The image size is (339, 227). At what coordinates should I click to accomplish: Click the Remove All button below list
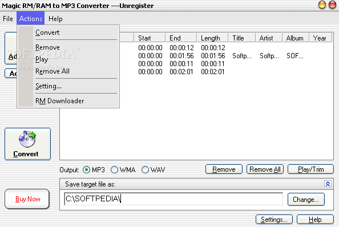point(265,169)
